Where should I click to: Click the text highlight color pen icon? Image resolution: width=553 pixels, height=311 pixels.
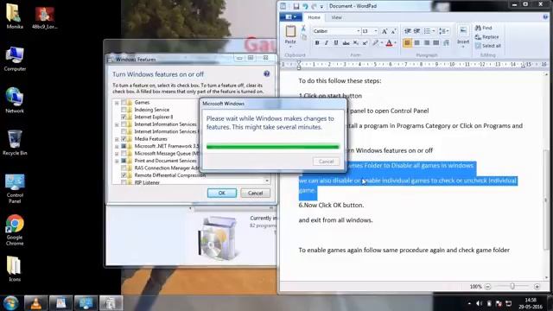[376, 43]
